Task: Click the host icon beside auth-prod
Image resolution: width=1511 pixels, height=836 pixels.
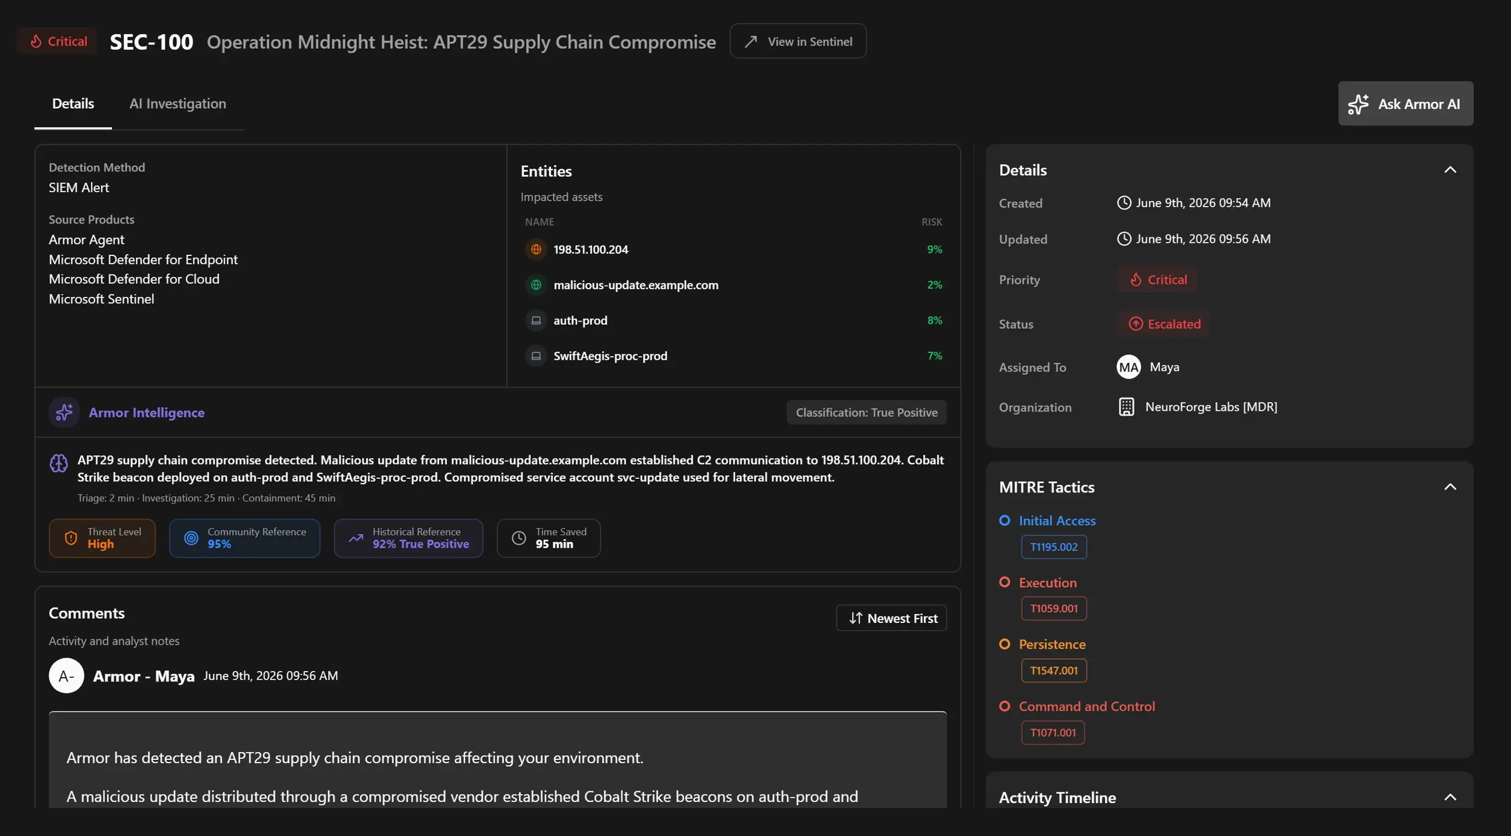Action: click(x=536, y=320)
